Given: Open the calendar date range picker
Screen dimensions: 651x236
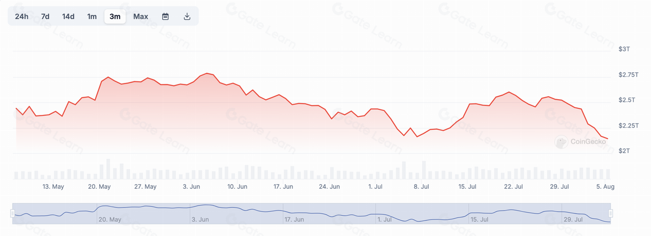Looking at the screenshot, I should pos(165,16).
